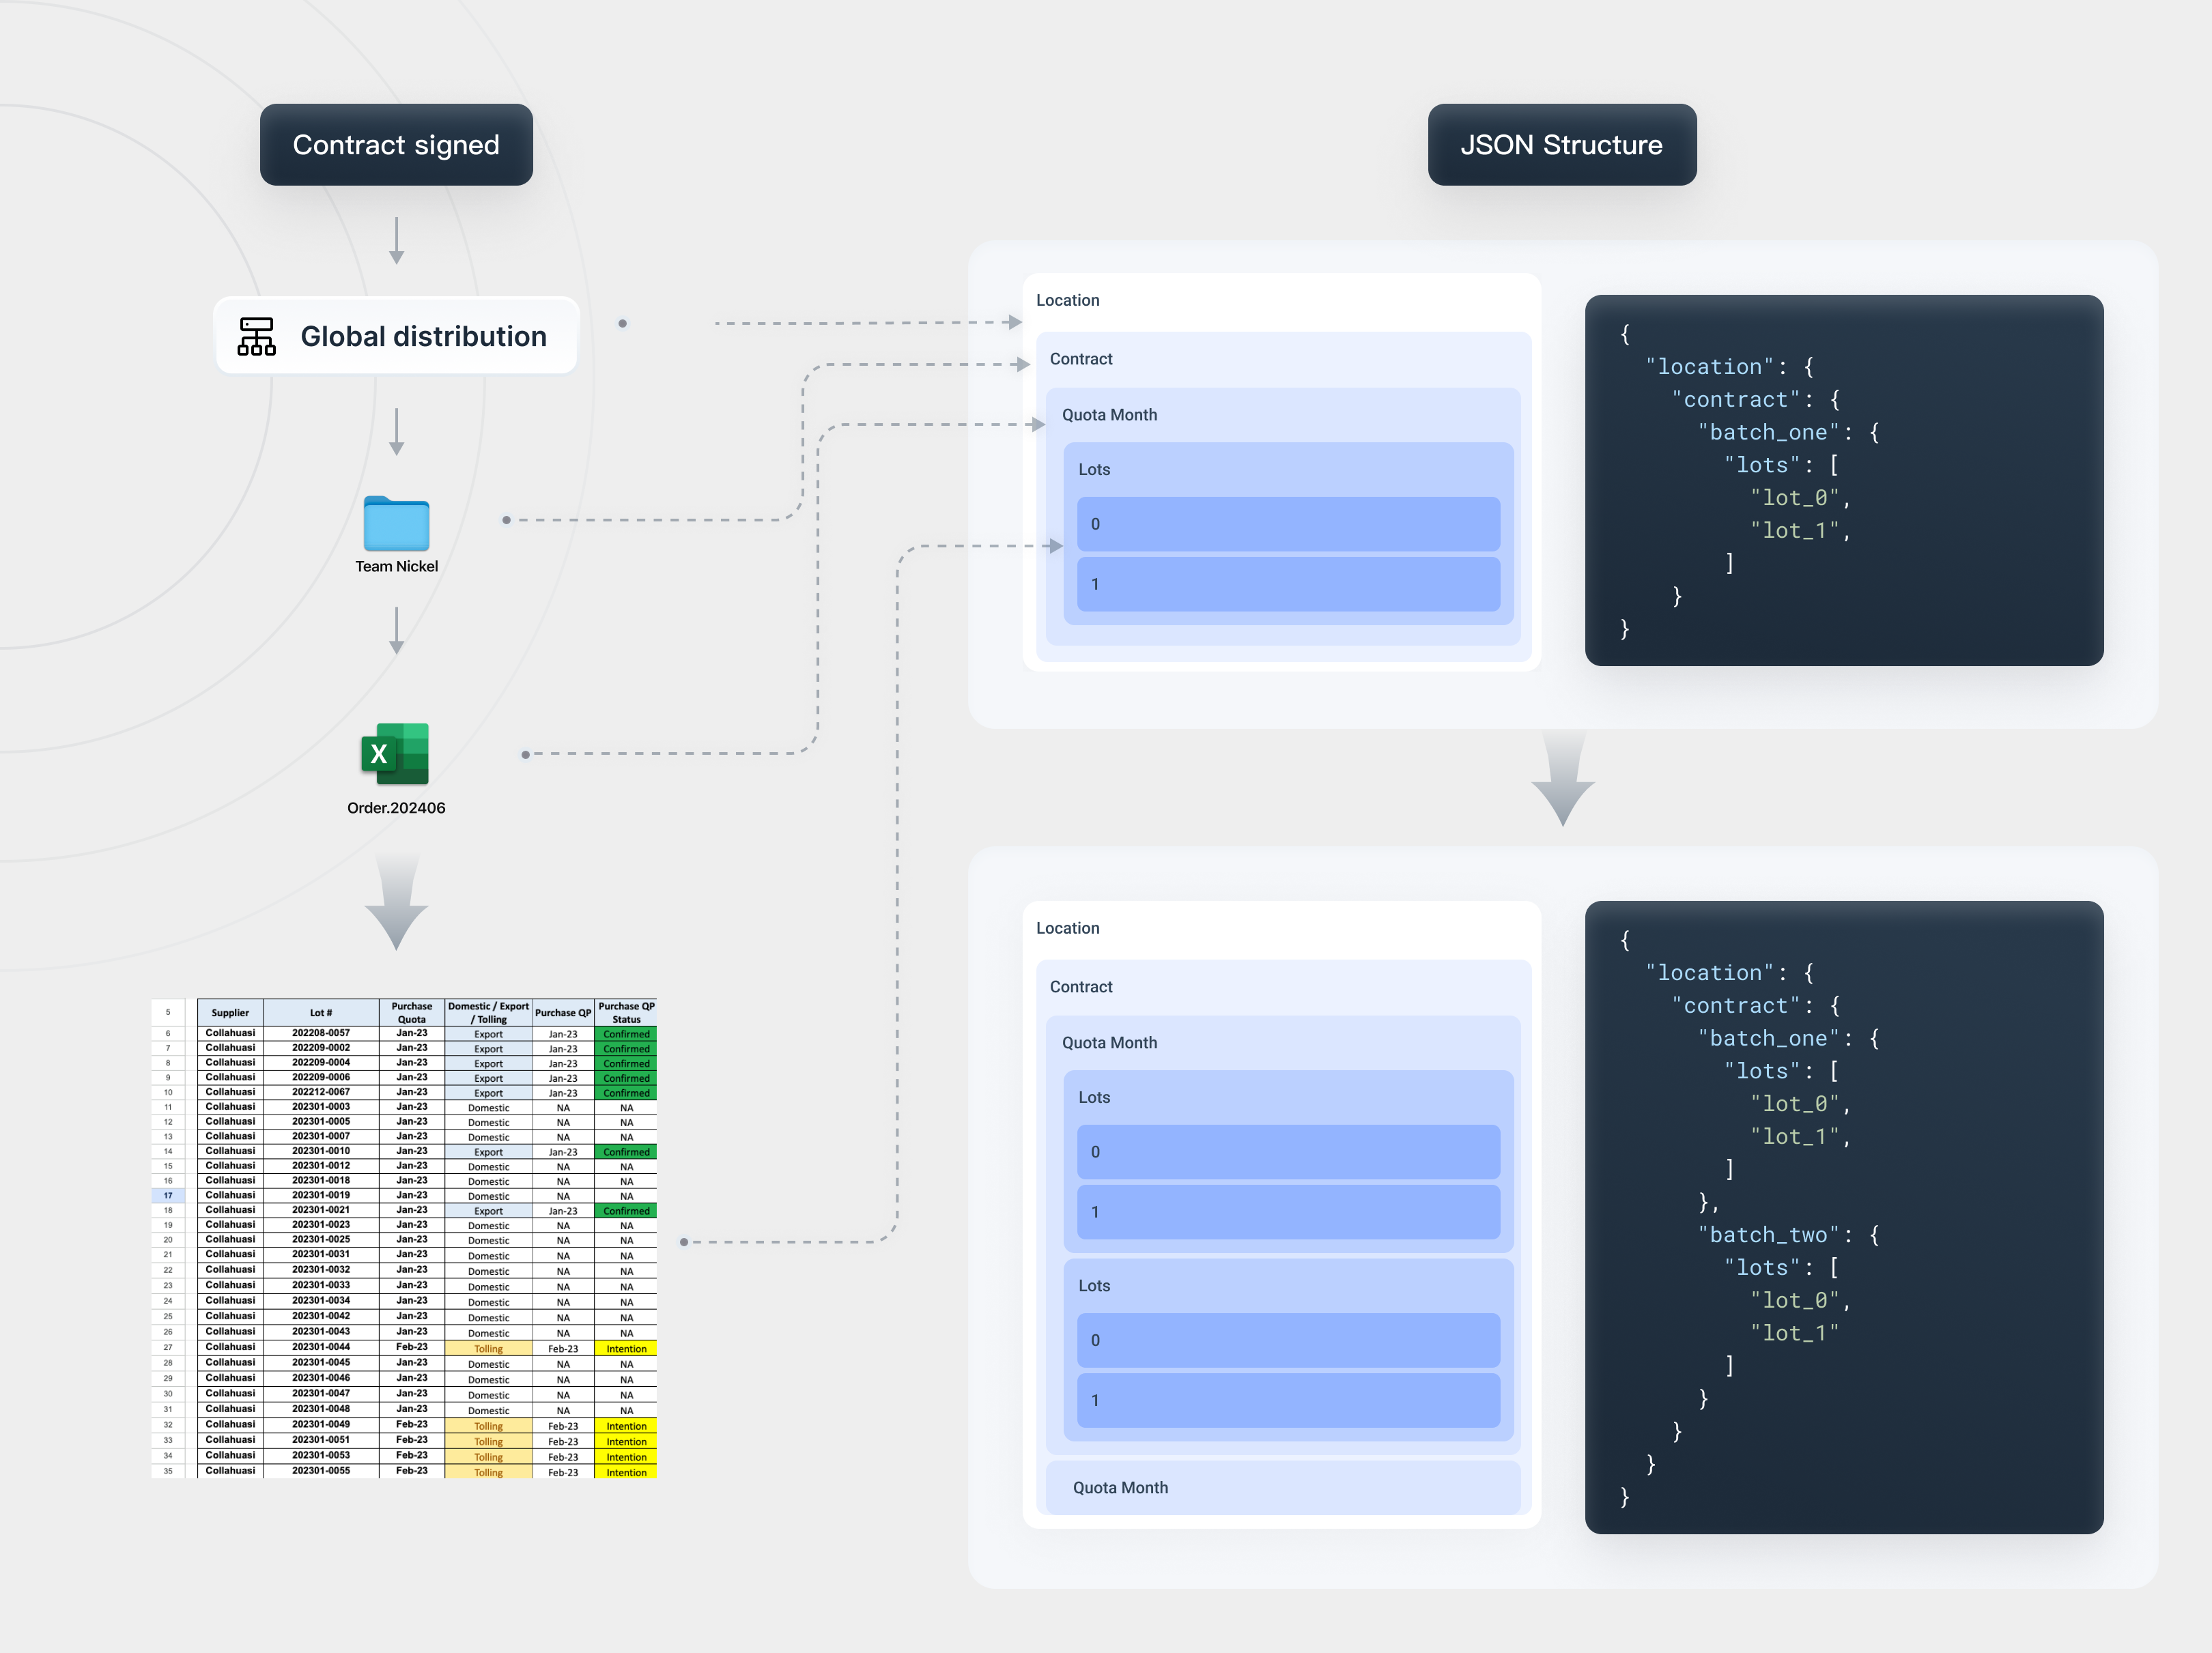The width and height of the screenshot is (2212, 1653).
Task: Switch to the Location header in the top panel
Action: 1068,300
